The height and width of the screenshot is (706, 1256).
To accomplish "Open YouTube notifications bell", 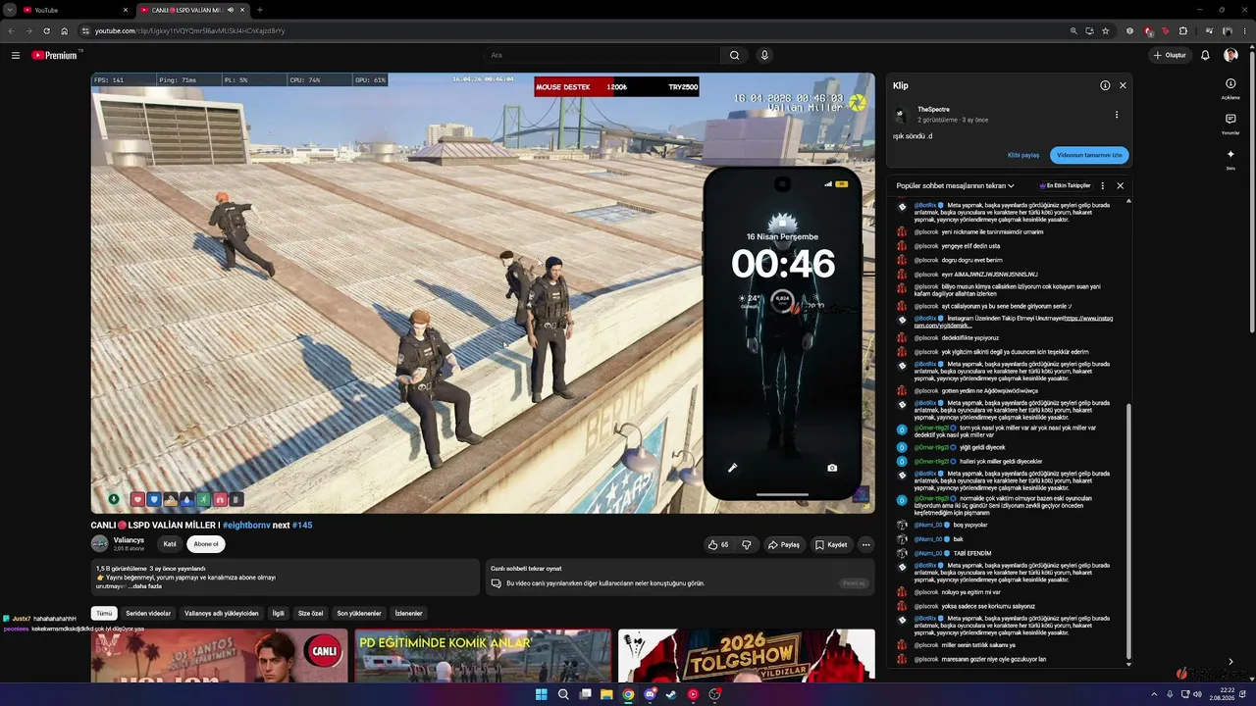I will coord(1205,55).
